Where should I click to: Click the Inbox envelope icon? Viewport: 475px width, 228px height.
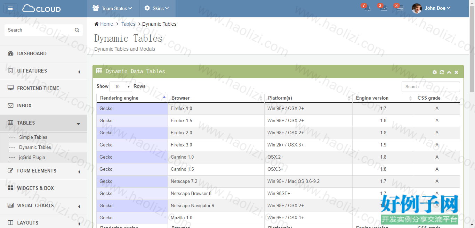(x=10, y=105)
